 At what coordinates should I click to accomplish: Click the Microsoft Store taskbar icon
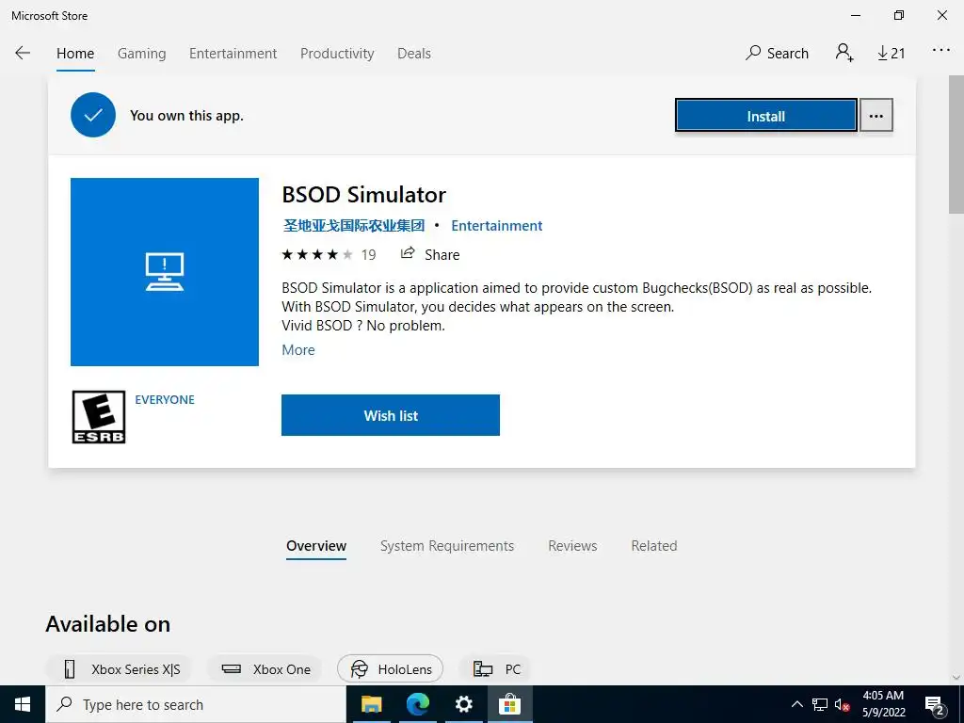click(510, 704)
